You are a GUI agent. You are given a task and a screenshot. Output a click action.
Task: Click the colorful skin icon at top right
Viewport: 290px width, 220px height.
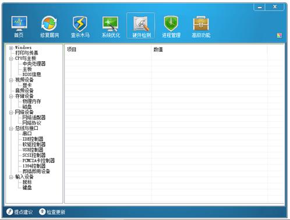[x=280, y=36]
